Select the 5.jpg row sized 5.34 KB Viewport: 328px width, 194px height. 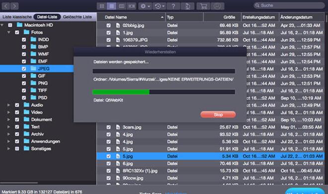click(210, 156)
